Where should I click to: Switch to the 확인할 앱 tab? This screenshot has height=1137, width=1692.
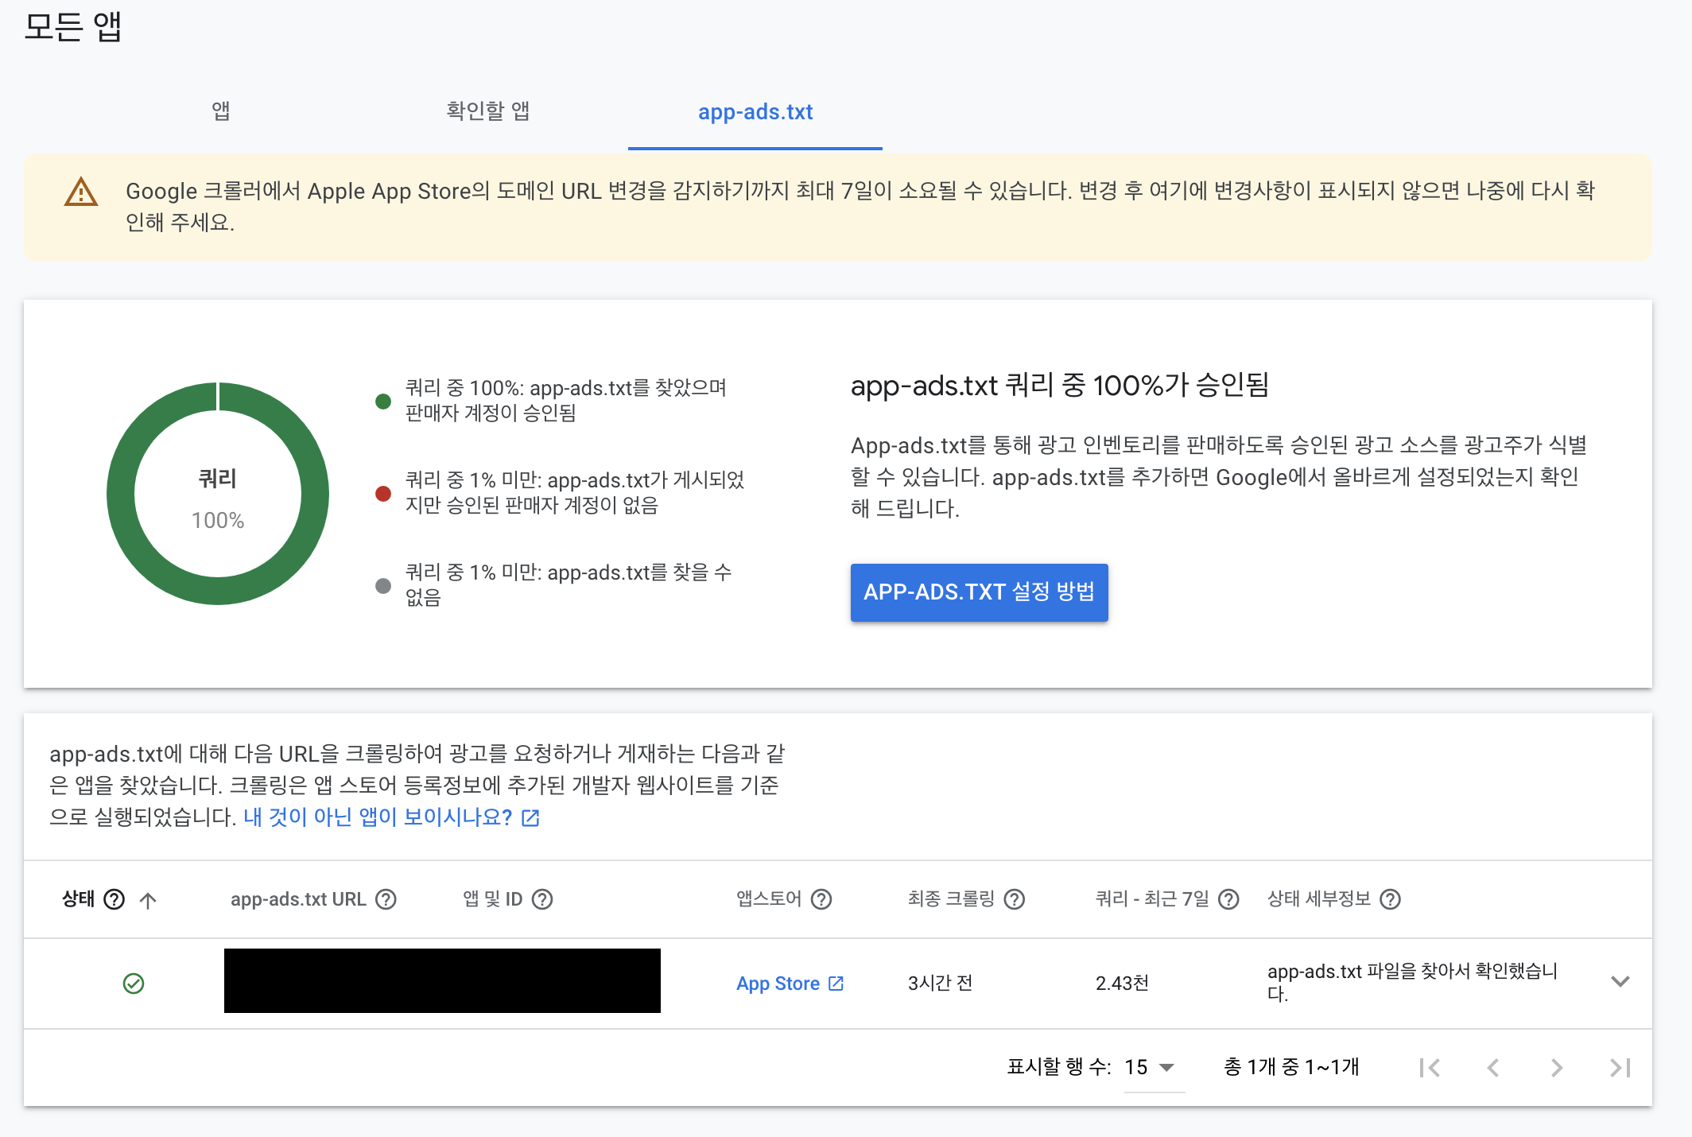[487, 111]
